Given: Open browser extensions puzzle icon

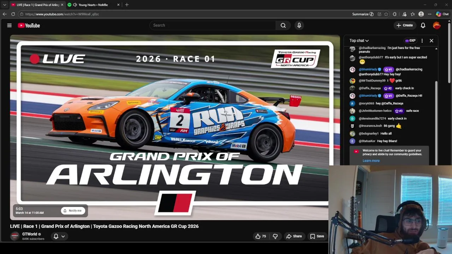Looking at the screenshot, I should pyautogui.click(x=395, y=14).
